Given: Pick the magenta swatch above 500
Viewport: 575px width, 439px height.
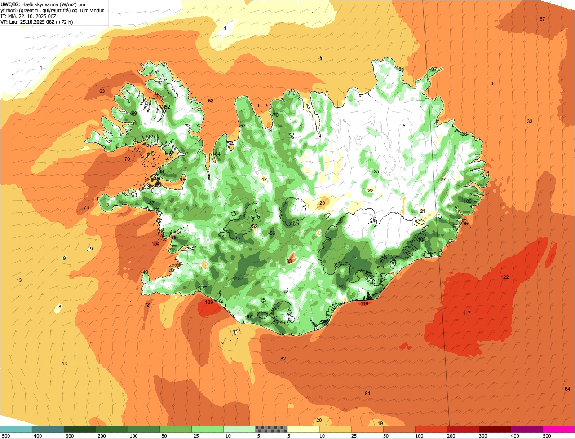Looking at the screenshot, I should pos(559,429).
